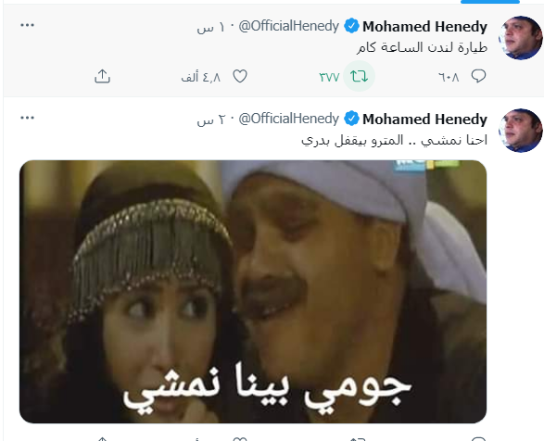Click Mohamed Henedy avatar on first tweet
Image resolution: width=544 pixels, height=441 pixels.
[520, 38]
